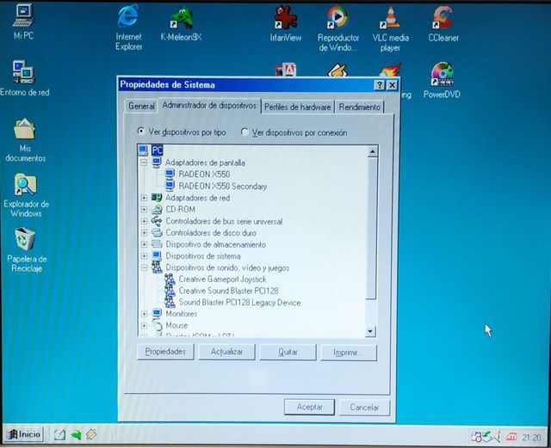Select Ver dispositivos por conexión option
This screenshot has height=448, width=551.
pos(294,132)
